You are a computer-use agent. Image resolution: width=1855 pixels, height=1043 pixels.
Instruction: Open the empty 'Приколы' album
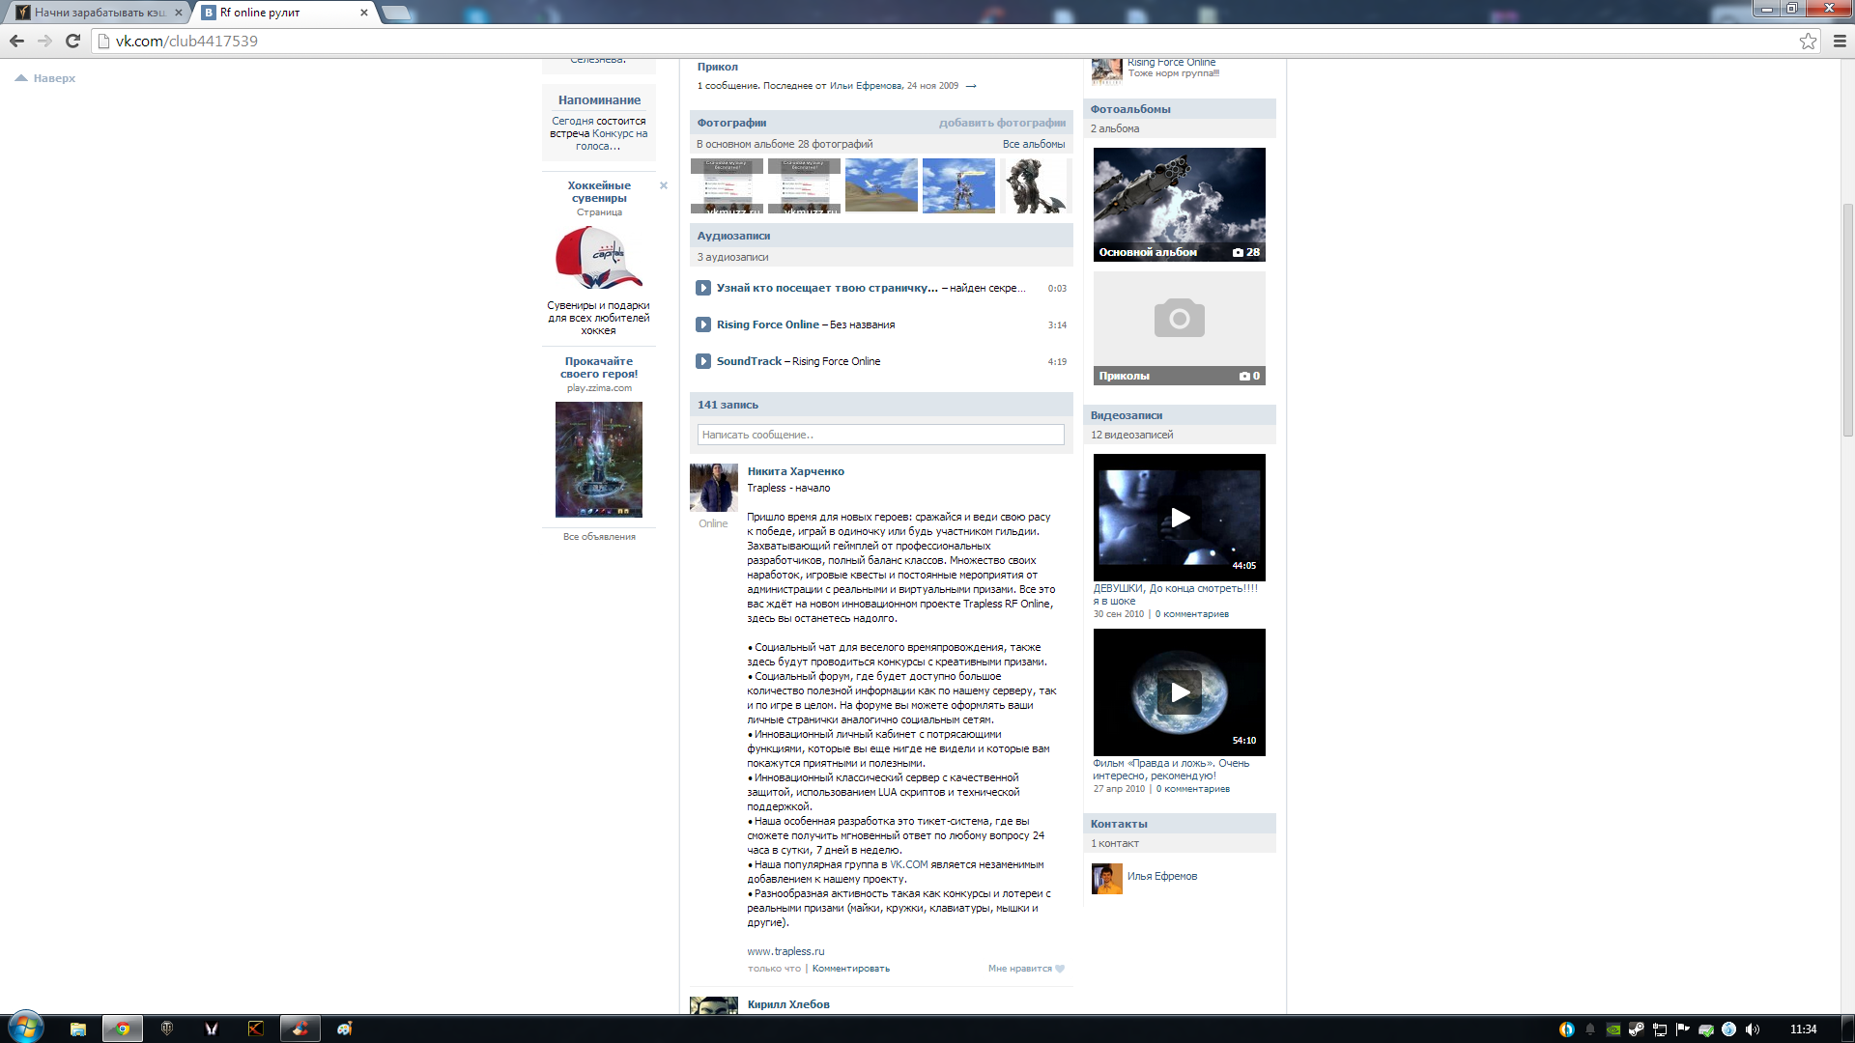coord(1179,328)
